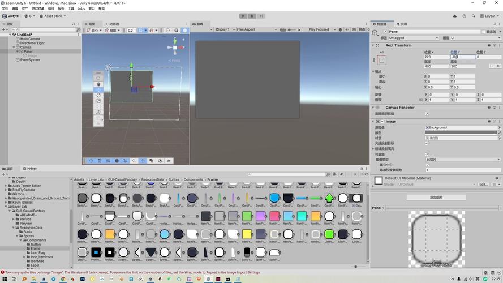
Task: Open the Unity 6 logo menu
Action: (11, 16)
